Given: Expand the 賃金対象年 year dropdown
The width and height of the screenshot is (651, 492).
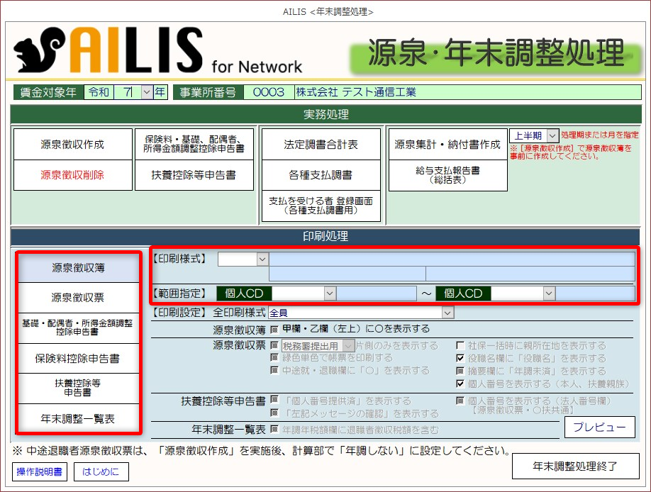Looking at the screenshot, I should tap(147, 92).
